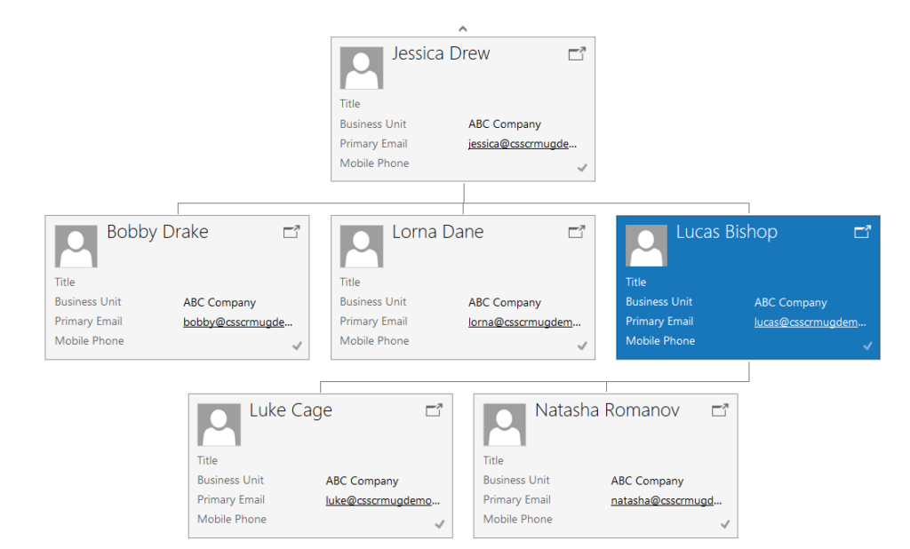This screenshot has width=910, height=549.
Task: Select Luke Cage's avatar placeholder
Action: tap(219, 423)
